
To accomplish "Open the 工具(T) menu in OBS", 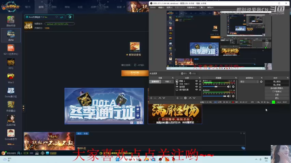I will tap(202, 8).
